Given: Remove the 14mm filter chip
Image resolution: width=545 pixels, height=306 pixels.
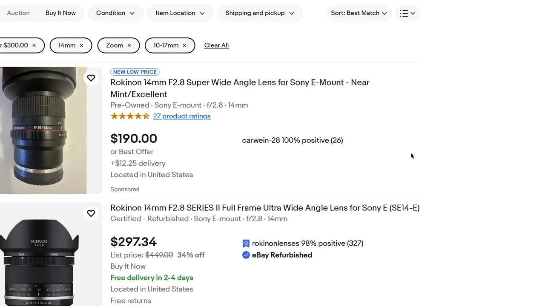Looking at the screenshot, I should (x=81, y=45).
